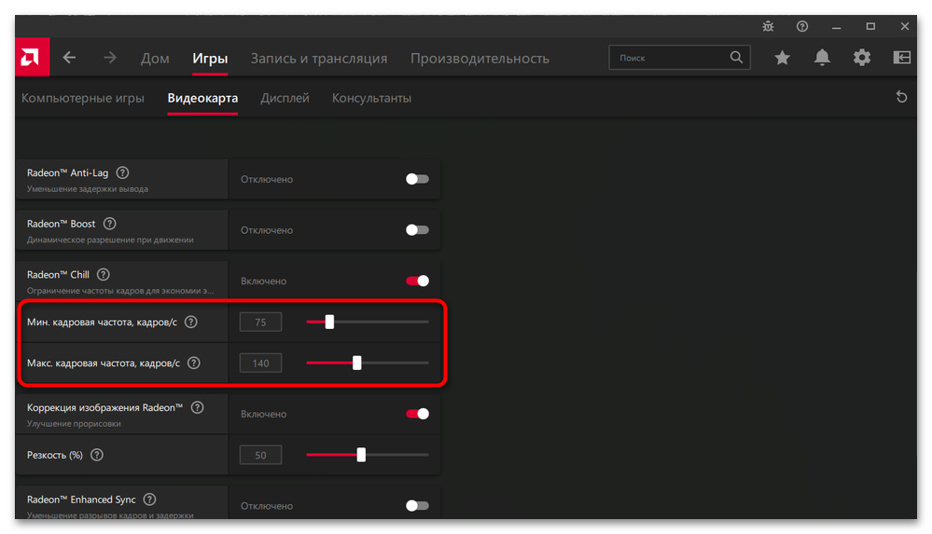
Task: Click the Поиск search field
Action: [x=679, y=58]
